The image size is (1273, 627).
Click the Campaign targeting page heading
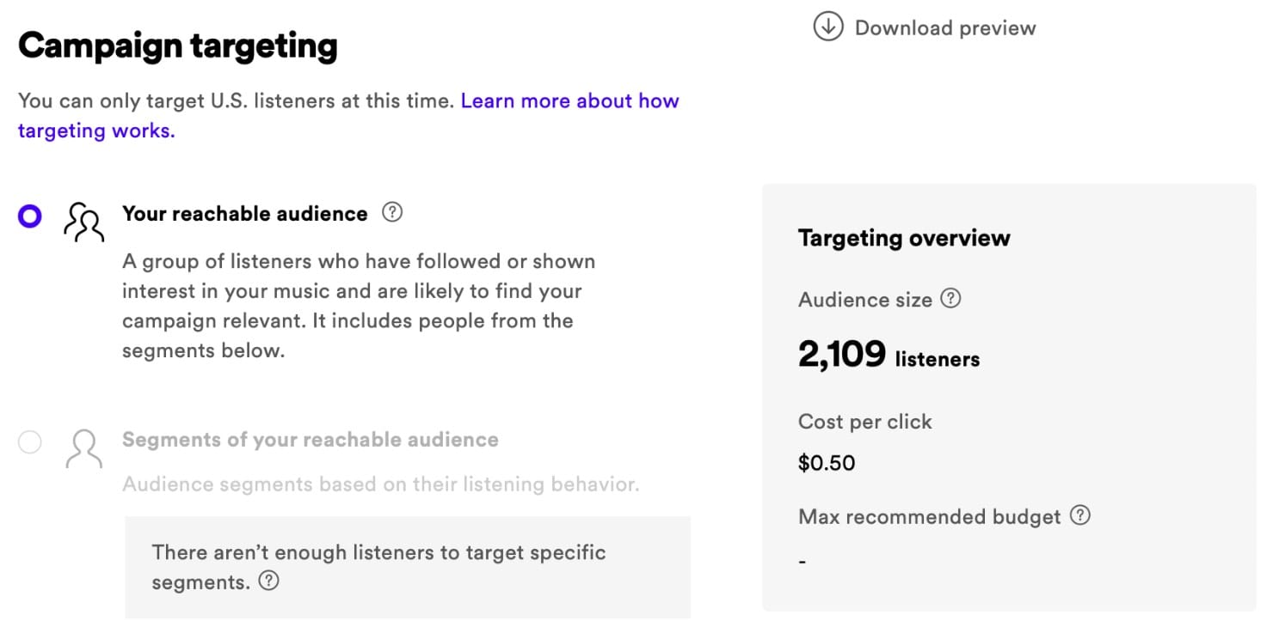click(177, 46)
